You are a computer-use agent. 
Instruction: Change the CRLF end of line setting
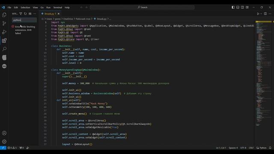[251, 148]
